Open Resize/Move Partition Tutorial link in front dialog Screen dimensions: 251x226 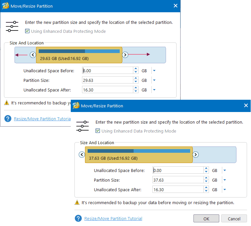tap(113, 218)
